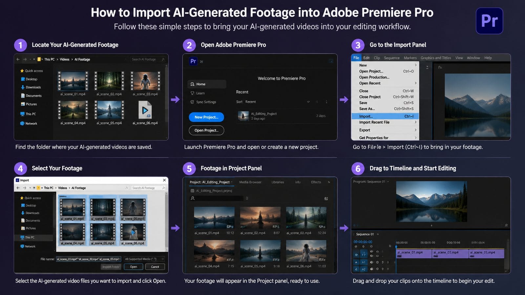Image resolution: width=525 pixels, height=295 pixels.
Task: Click Cancel in the Import dialog
Action: 155,267
